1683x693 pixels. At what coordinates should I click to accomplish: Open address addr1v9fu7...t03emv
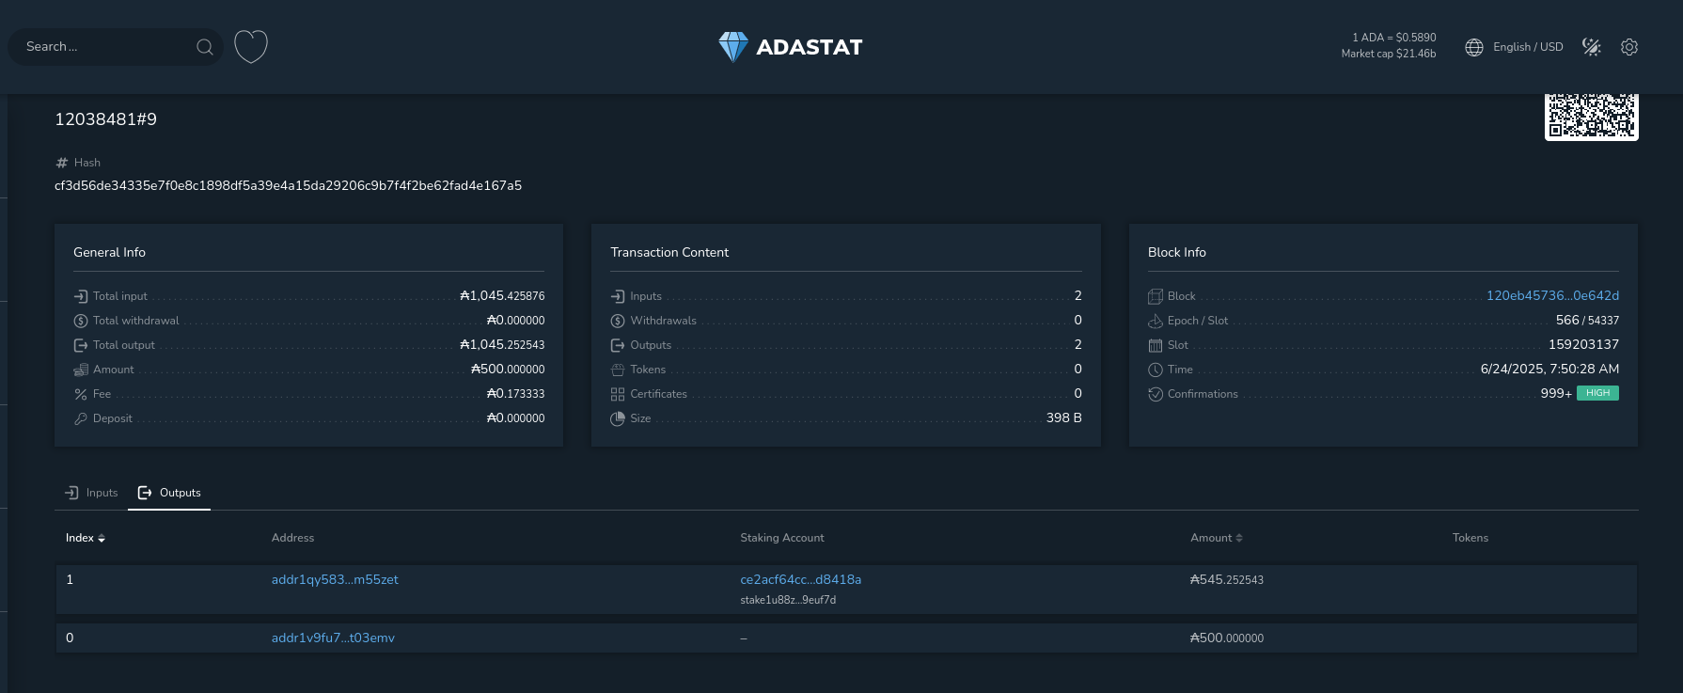tap(333, 638)
